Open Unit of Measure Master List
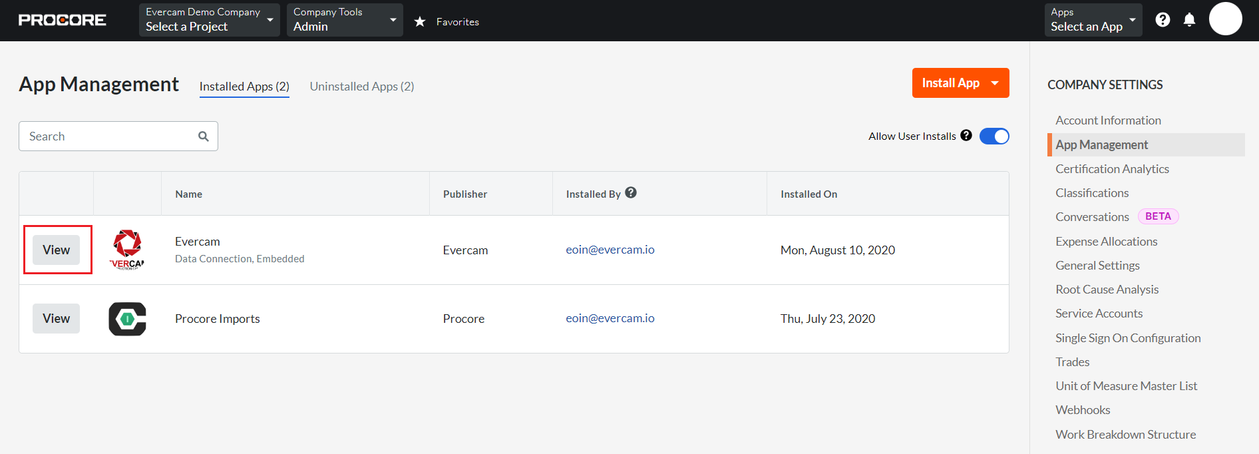The width and height of the screenshot is (1259, 454). [1126, 386]
